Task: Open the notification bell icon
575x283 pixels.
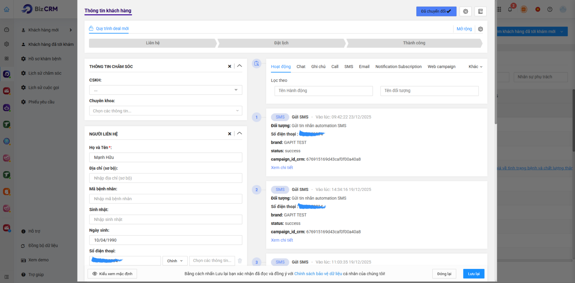Action: point(510,9)
